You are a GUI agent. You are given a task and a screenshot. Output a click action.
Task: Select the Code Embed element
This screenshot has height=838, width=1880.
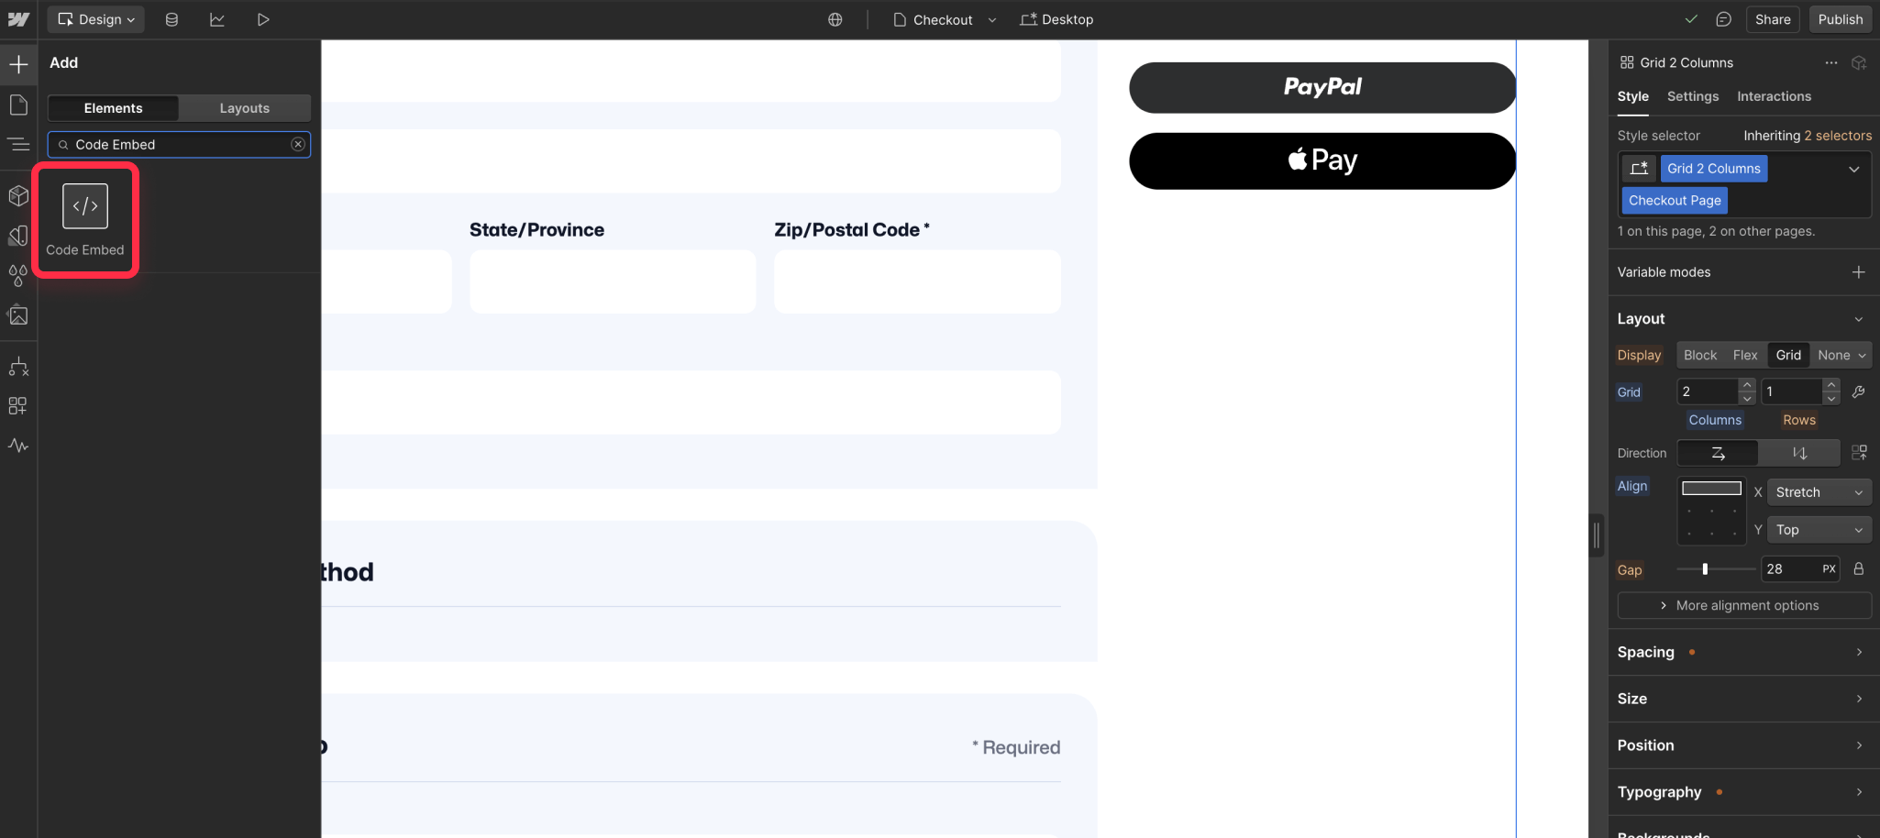[x=85, y=220]
